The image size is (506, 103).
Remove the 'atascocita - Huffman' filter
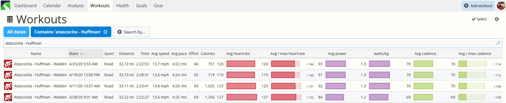pyautogui.click(x=105, y=32)
